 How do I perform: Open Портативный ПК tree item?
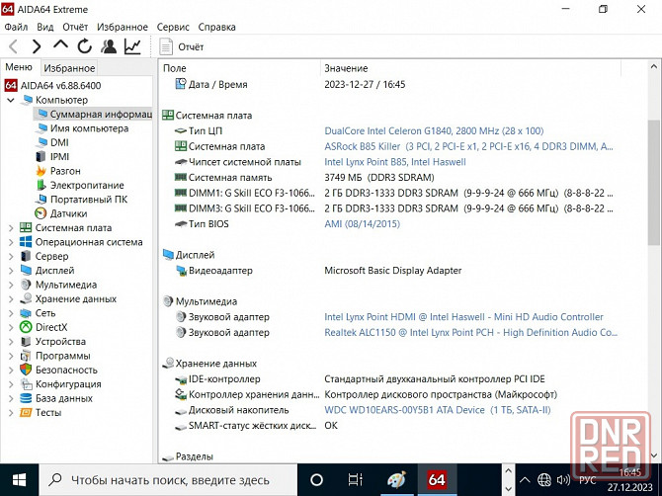(89, 200)
